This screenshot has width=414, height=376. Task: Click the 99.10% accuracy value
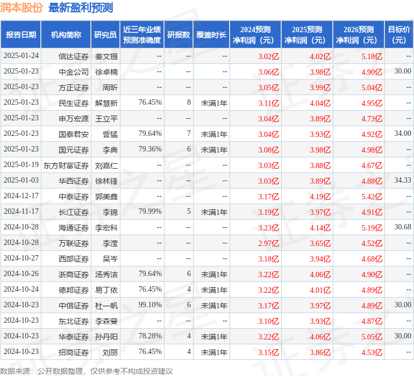point(150,305)
